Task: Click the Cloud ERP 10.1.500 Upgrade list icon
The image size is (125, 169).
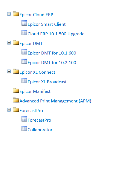Action: [x=24, y=33]
